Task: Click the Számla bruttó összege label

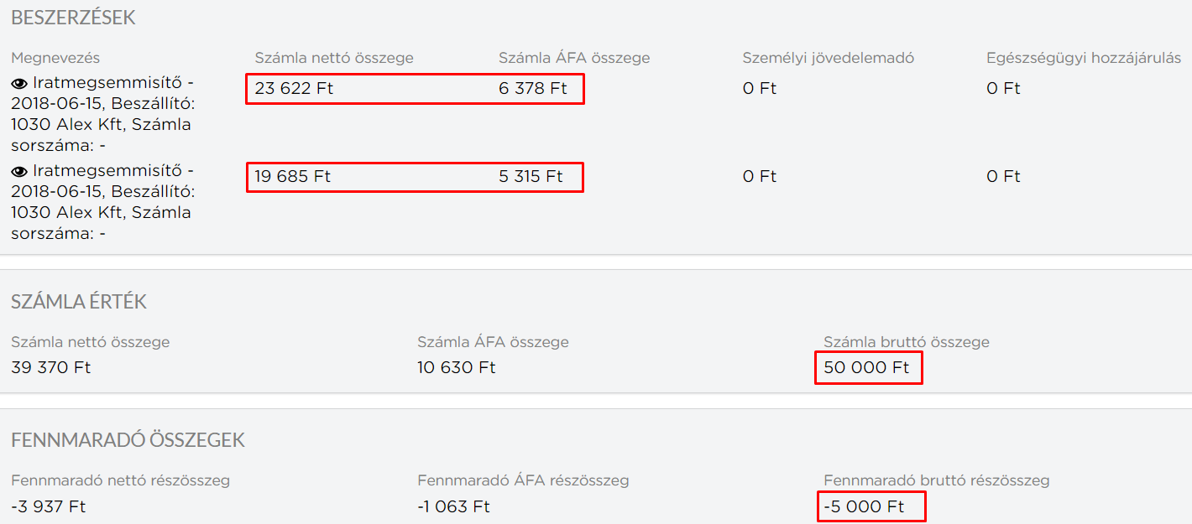Action: 907,342
